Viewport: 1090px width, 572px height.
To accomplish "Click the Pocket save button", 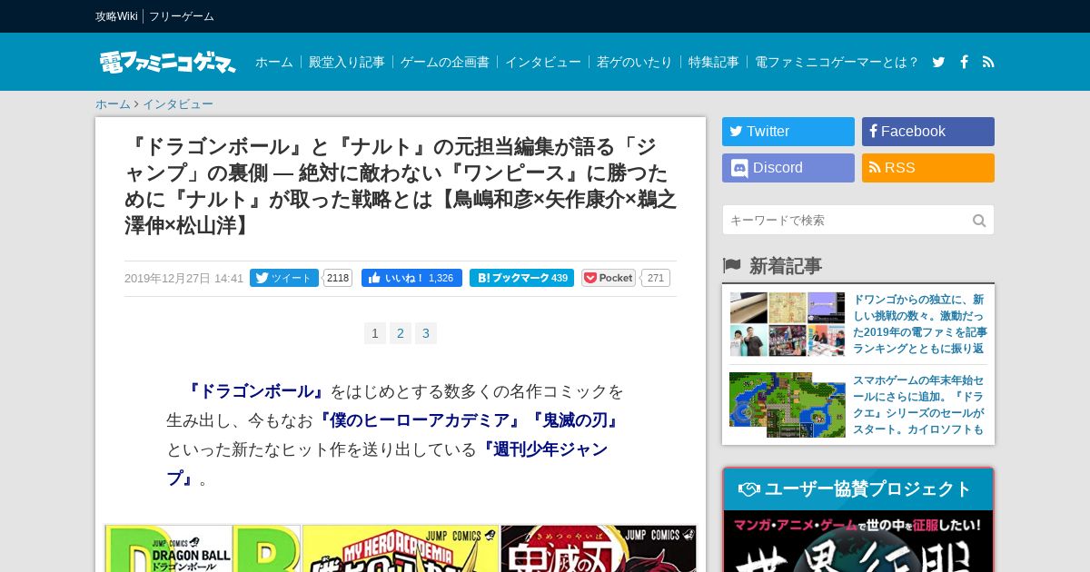I will pos(609,278).
